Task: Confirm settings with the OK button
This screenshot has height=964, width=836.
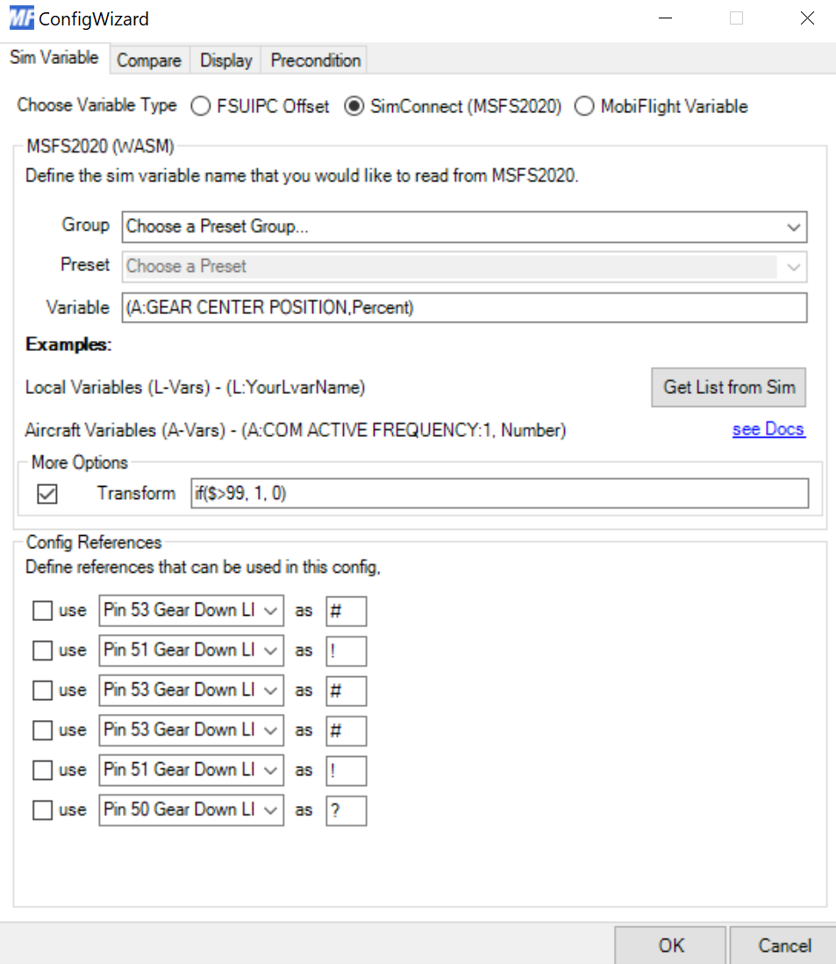Action: [671, 946]
